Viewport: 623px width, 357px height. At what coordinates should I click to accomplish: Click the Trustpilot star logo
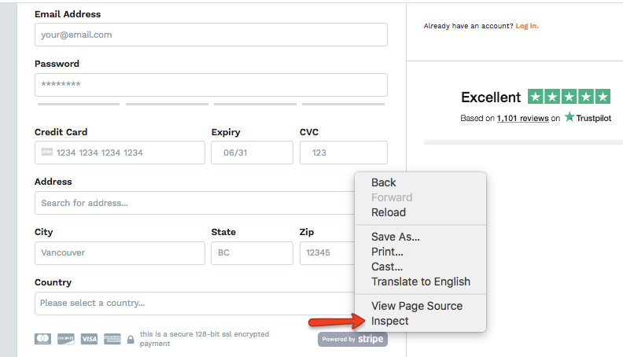click(570, 116)
